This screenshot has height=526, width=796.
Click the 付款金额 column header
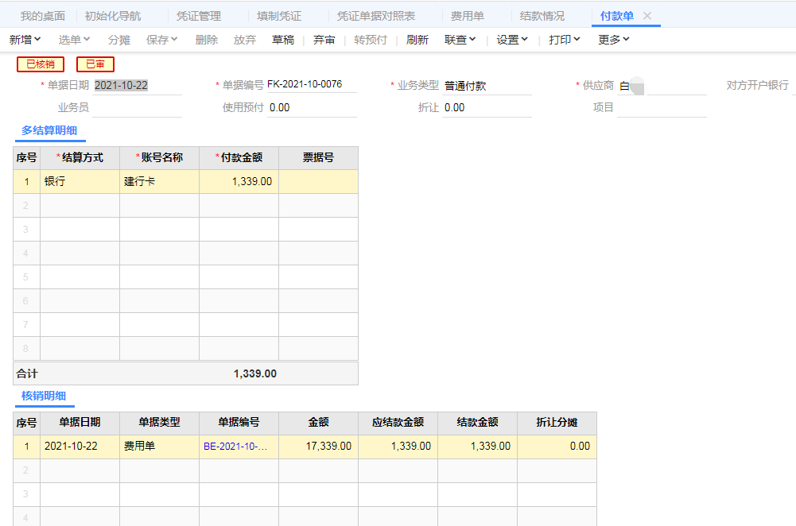point(239,158)
